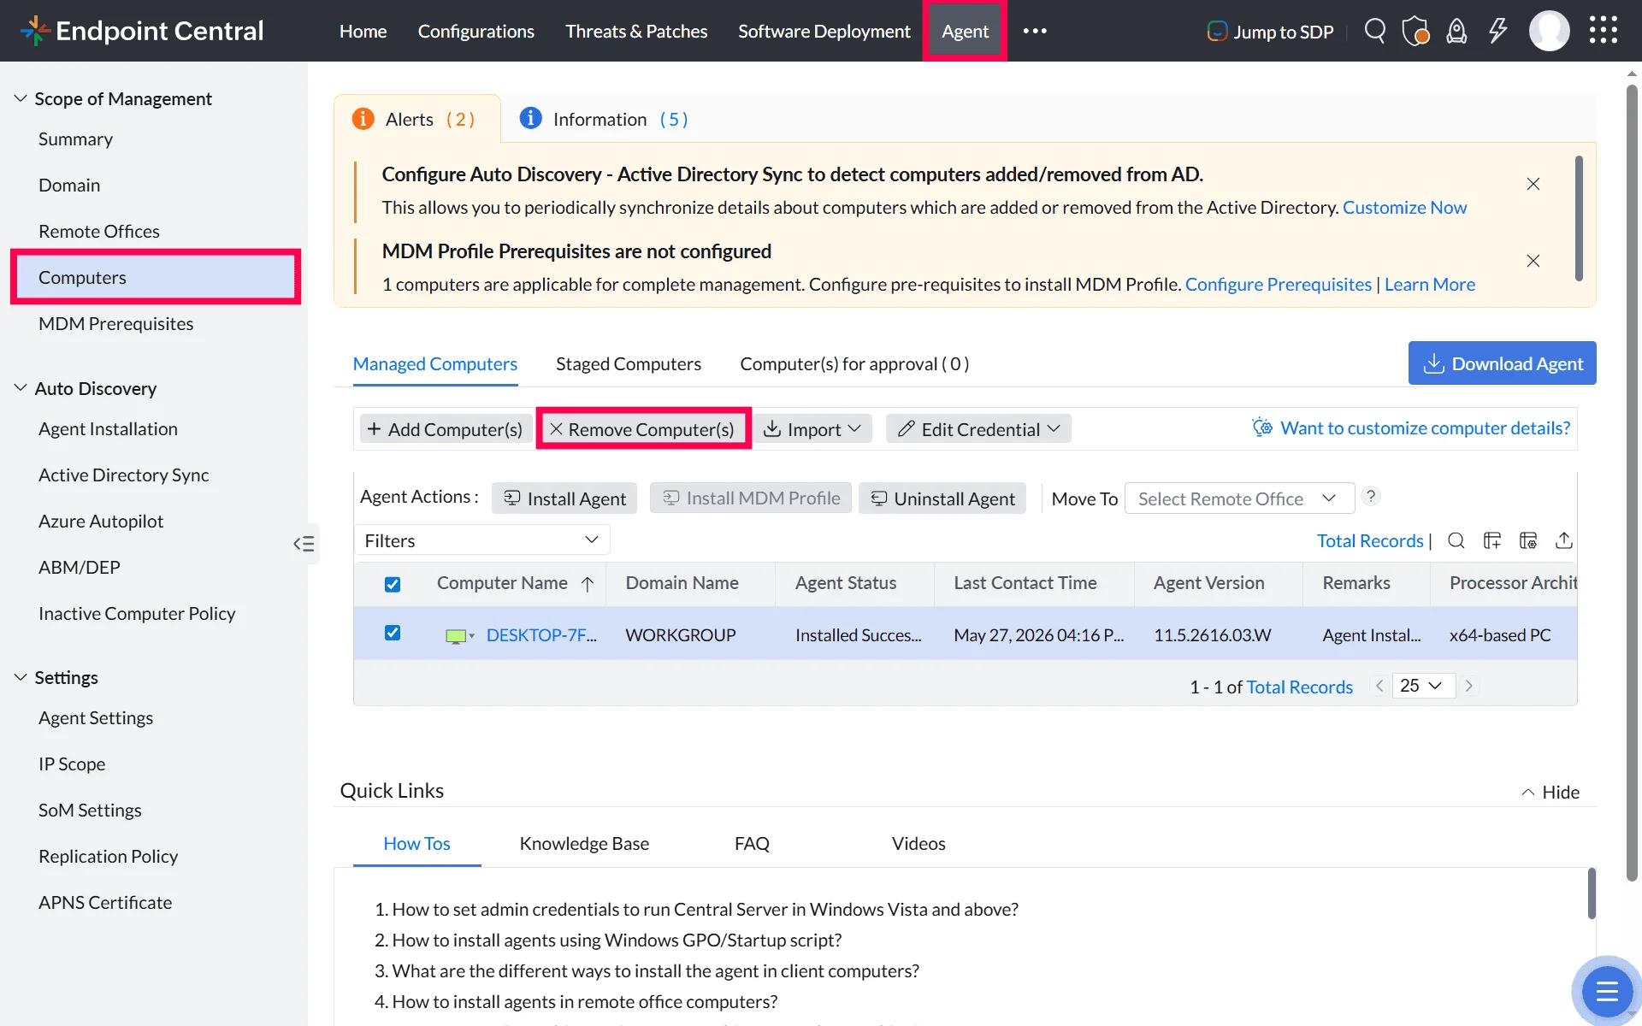Open Threats & Patches tab
Viewport: 1642px width, 1026px height.
[x=636, y=31]
